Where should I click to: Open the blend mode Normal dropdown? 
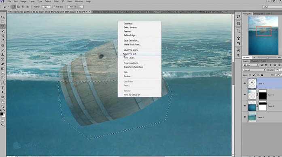point(254,70)
